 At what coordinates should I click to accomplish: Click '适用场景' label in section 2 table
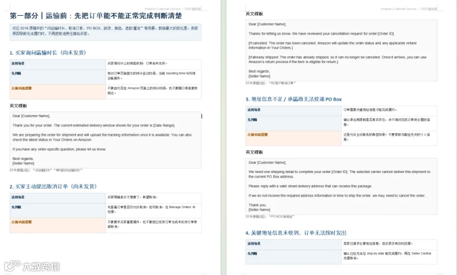(18, 197)
